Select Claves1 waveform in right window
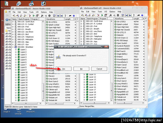Viewport: 163px width, 123px height. pos(120,76)
